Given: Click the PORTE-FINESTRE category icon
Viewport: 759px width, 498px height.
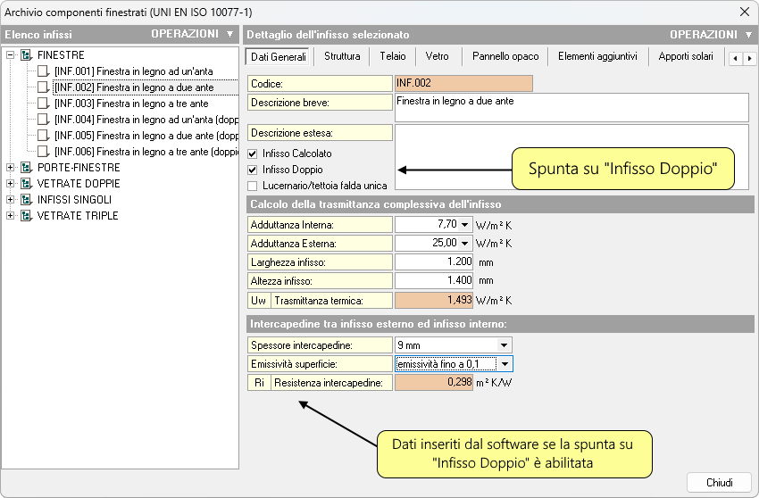Looking at the screenshot, I should (x=26, y=168).
